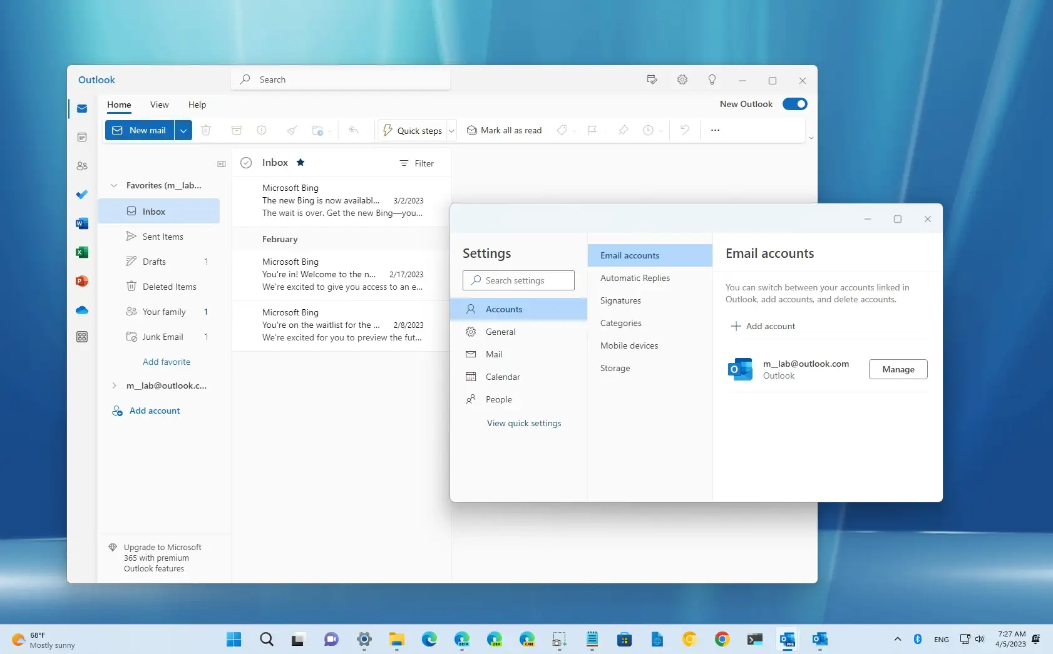
Task: Open Settings gear in Outlook title bar
Action: click(682, 79)
